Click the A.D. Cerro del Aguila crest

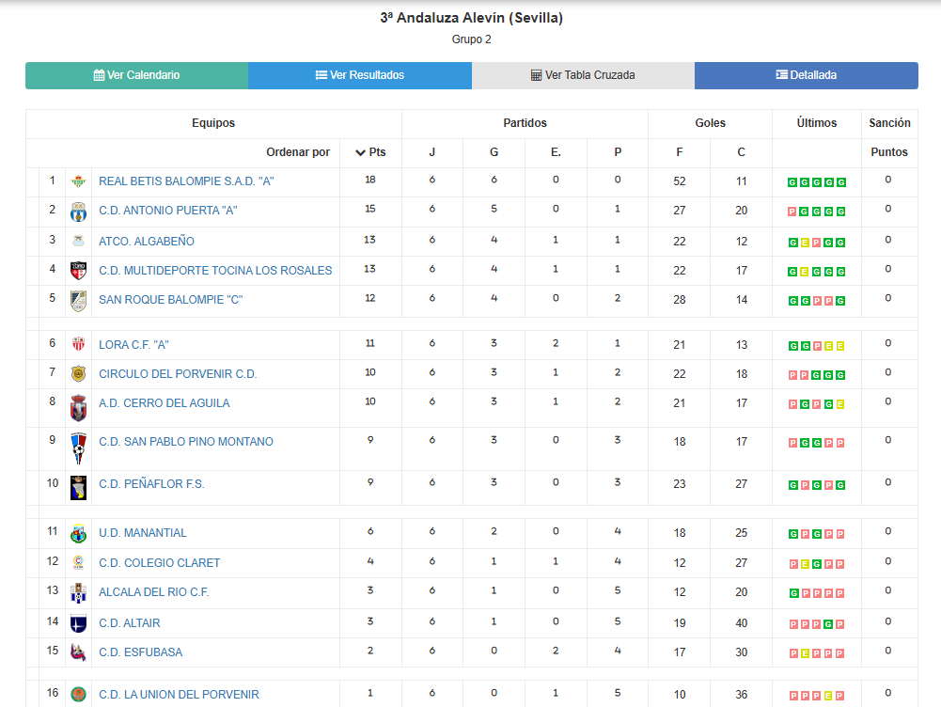click(x=78, y=408)
